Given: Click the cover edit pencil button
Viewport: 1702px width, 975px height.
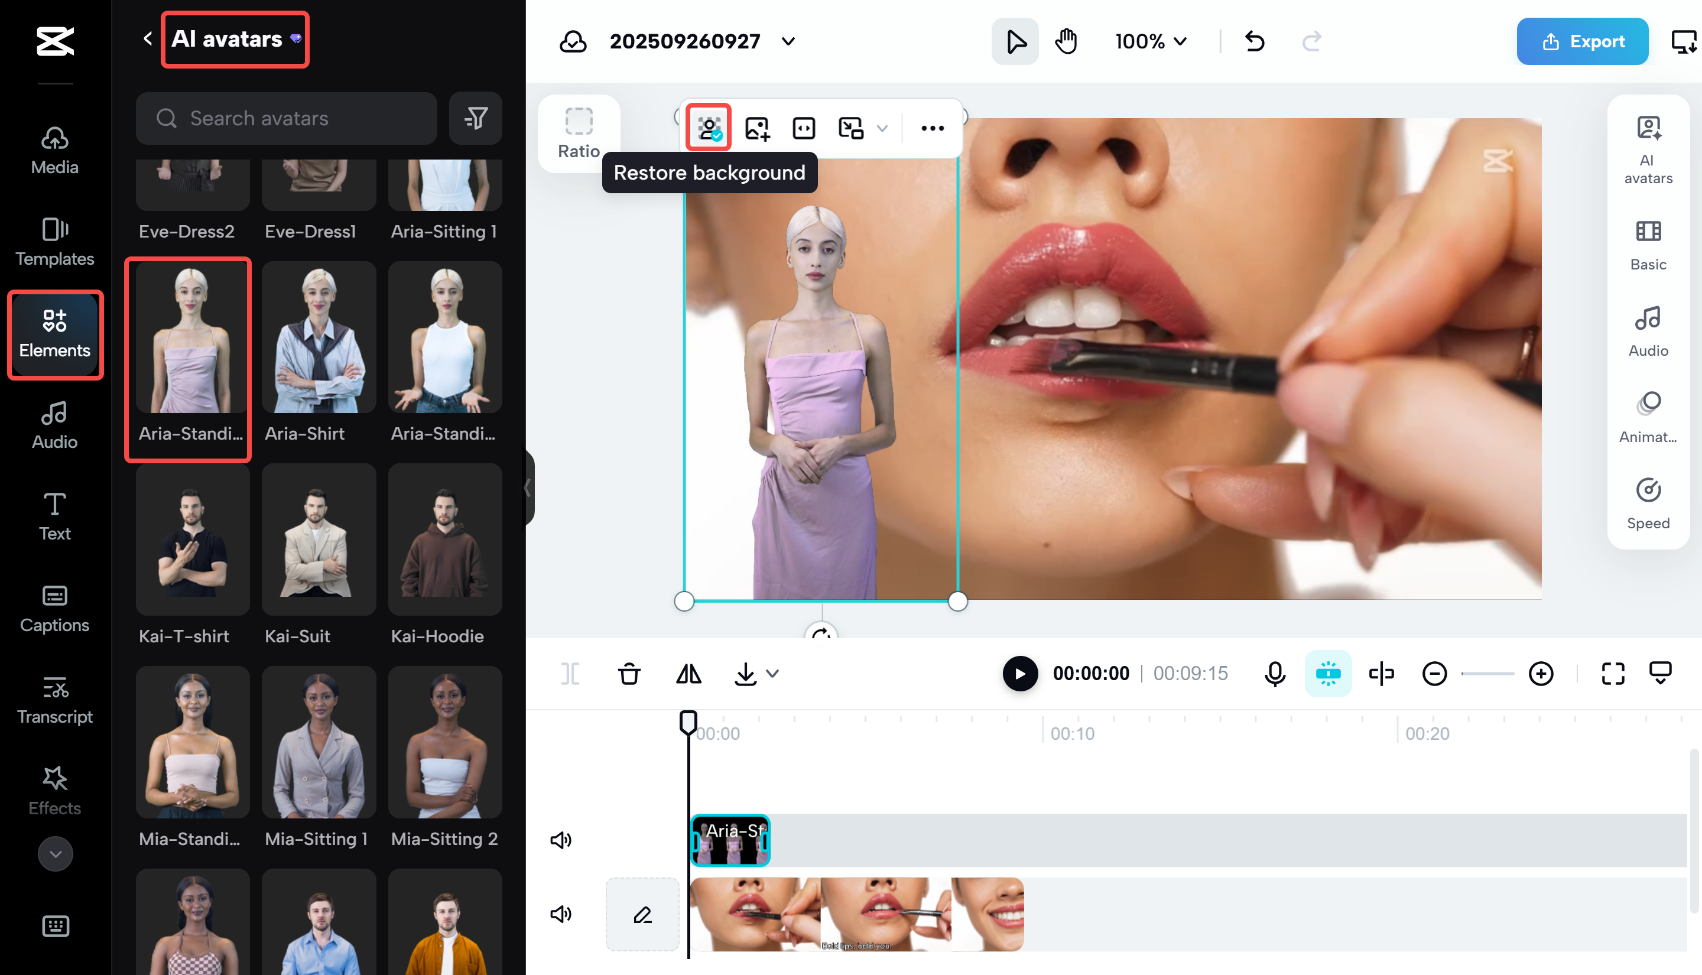Looking at the screenshot, I should click(x=643, y=914).
